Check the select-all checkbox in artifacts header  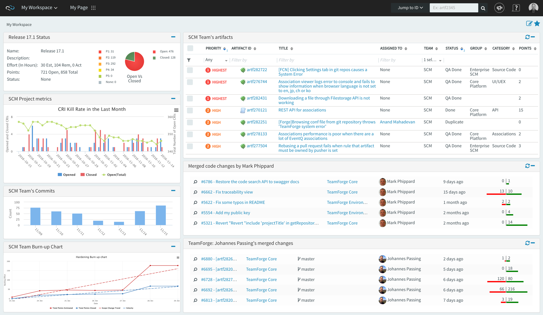coord(190,48)
